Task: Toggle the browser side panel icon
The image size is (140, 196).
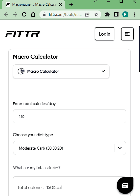Action: 116,15
